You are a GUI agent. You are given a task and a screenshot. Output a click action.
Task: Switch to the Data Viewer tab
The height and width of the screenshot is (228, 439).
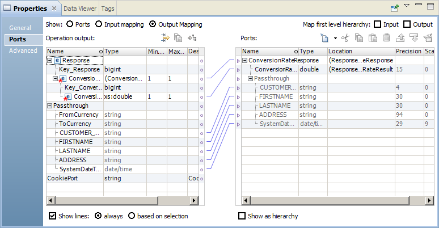79,9
